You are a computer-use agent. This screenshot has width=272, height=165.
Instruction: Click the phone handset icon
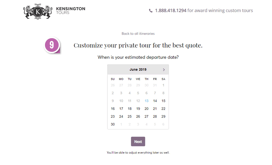[151, 11]
